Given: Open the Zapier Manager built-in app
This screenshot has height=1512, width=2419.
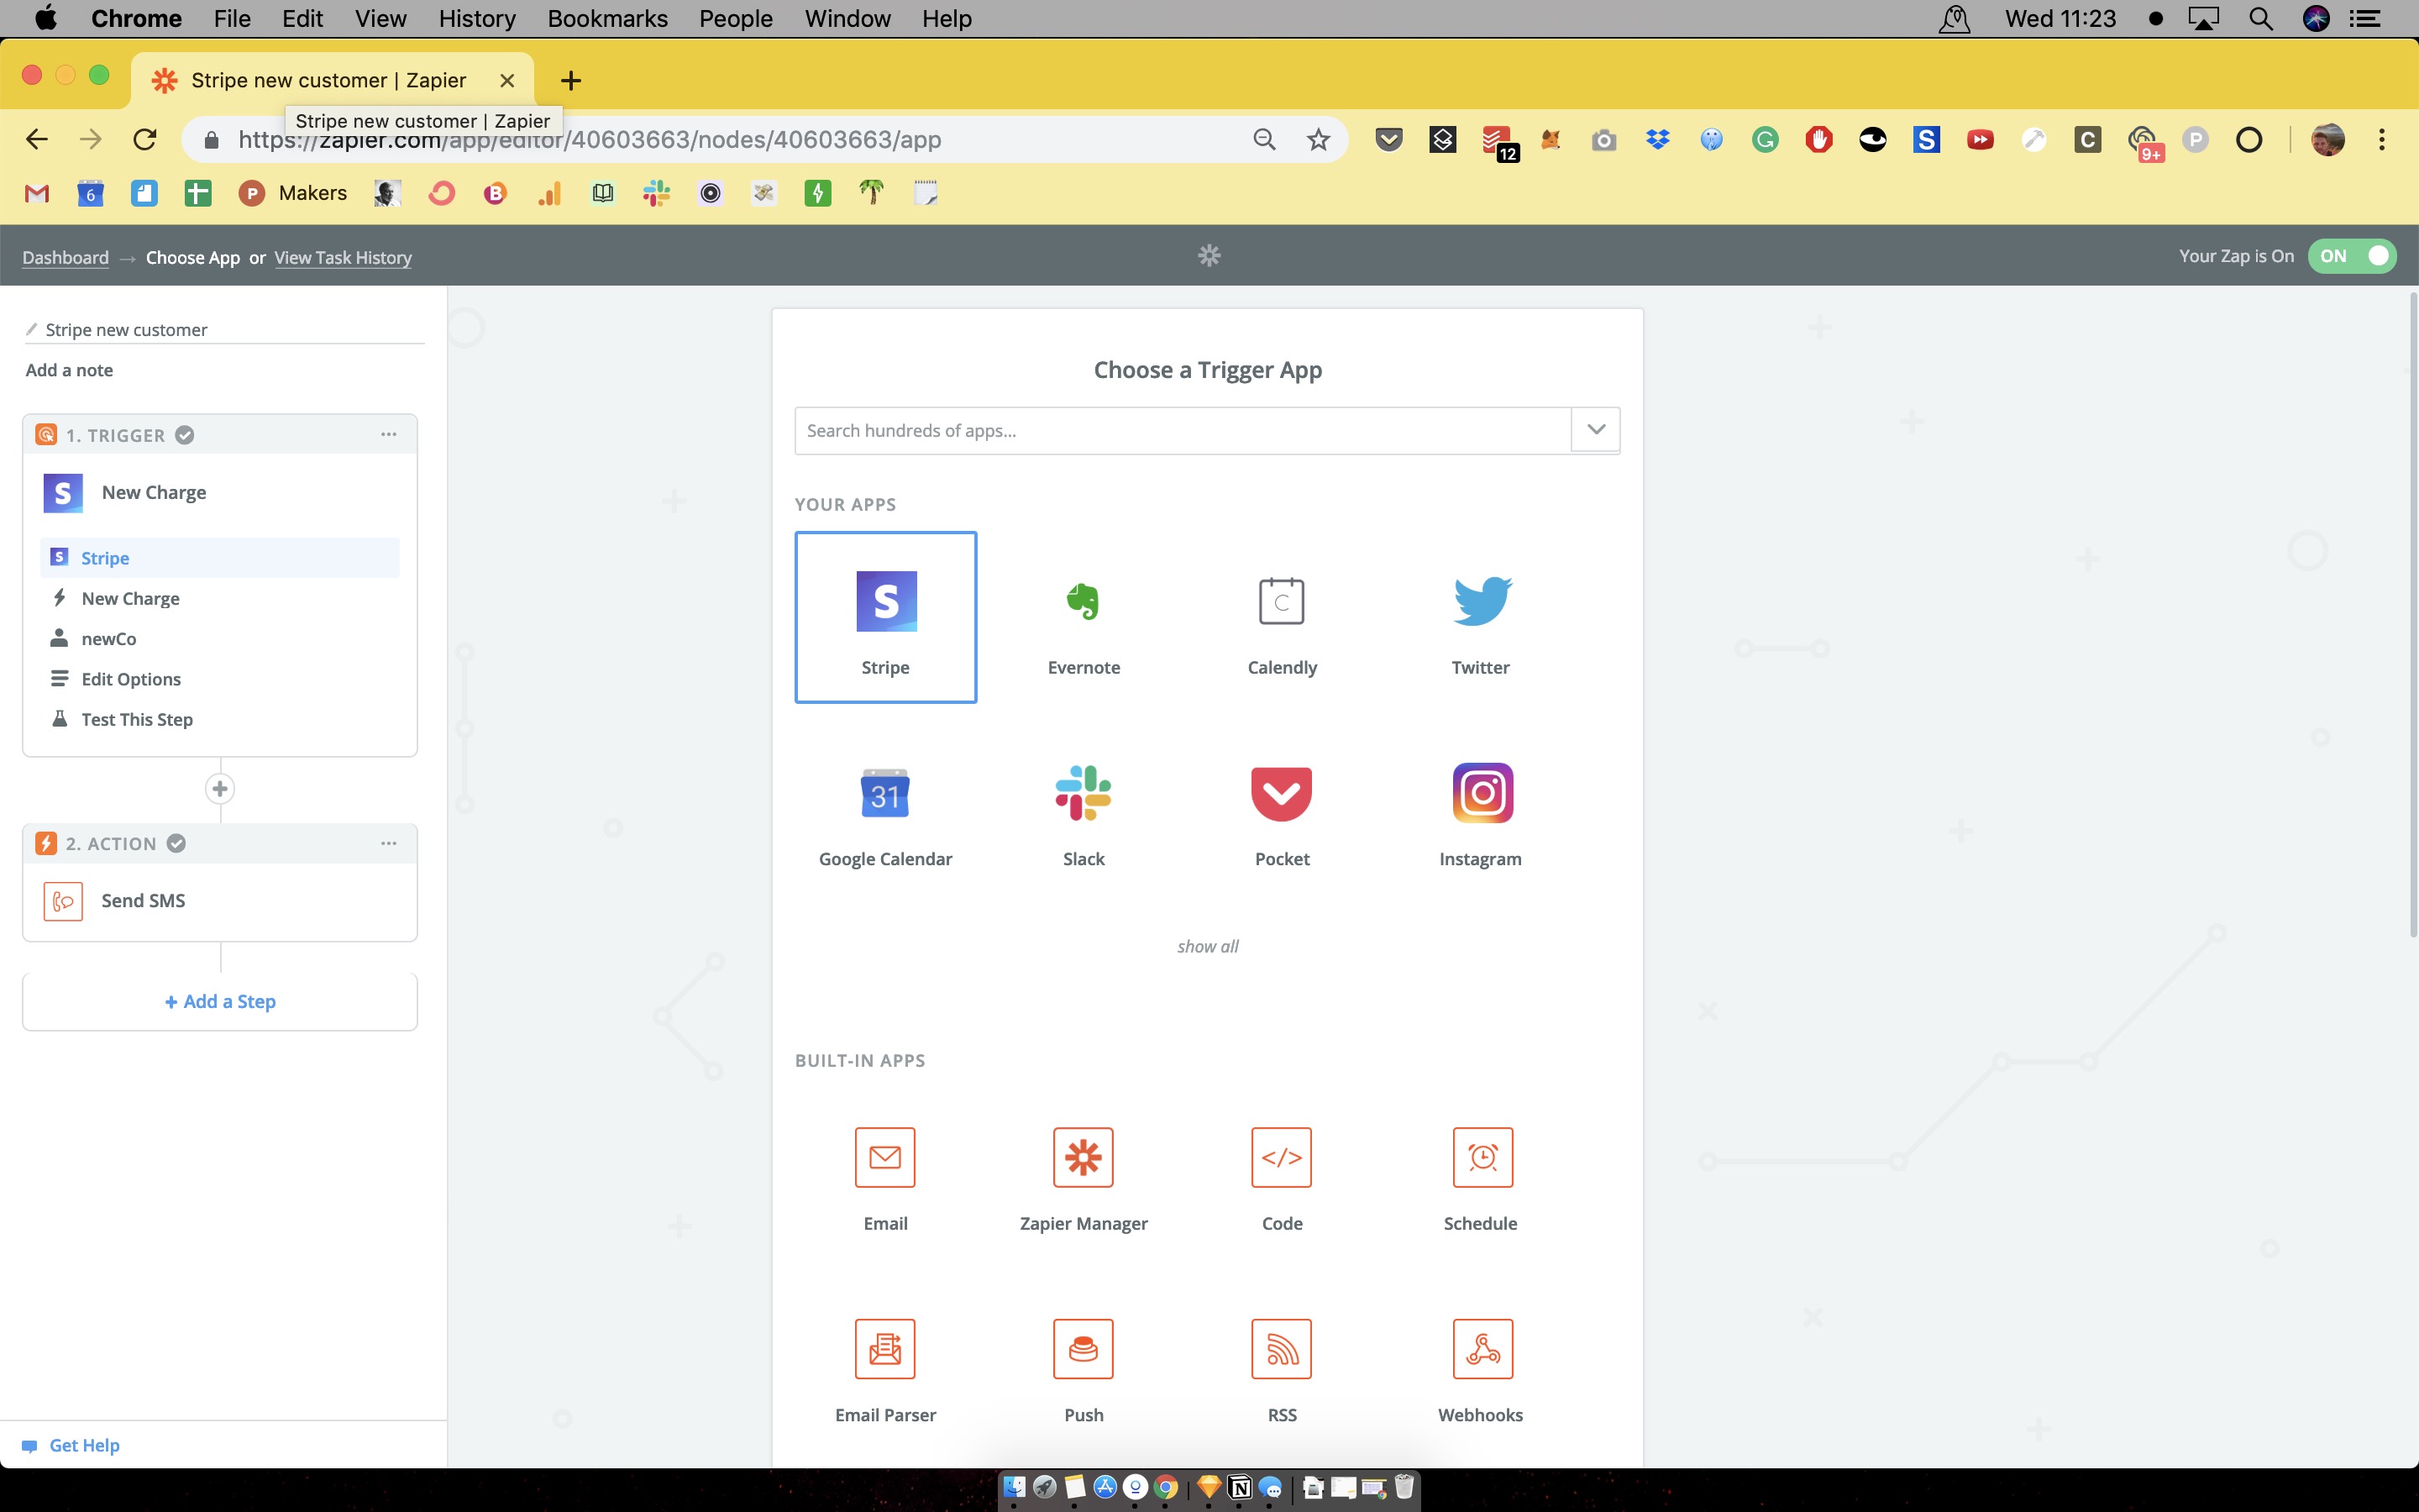Looking at the screenshot, I should tap(1084, 1157).
